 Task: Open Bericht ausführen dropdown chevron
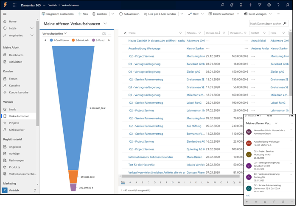tap(238, 14)
